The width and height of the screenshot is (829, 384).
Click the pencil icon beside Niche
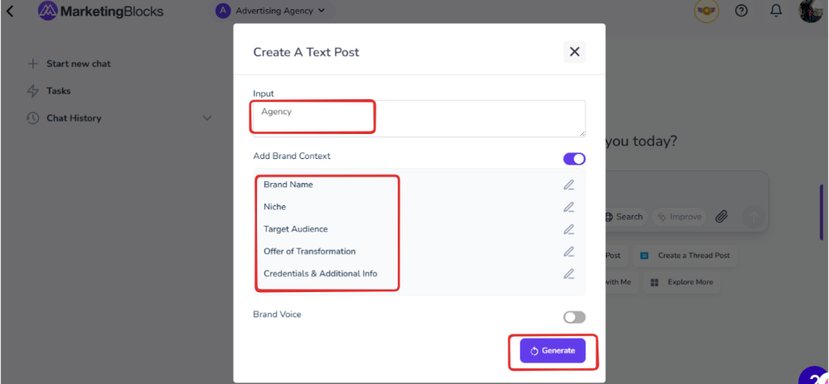[x=569, y=207]
